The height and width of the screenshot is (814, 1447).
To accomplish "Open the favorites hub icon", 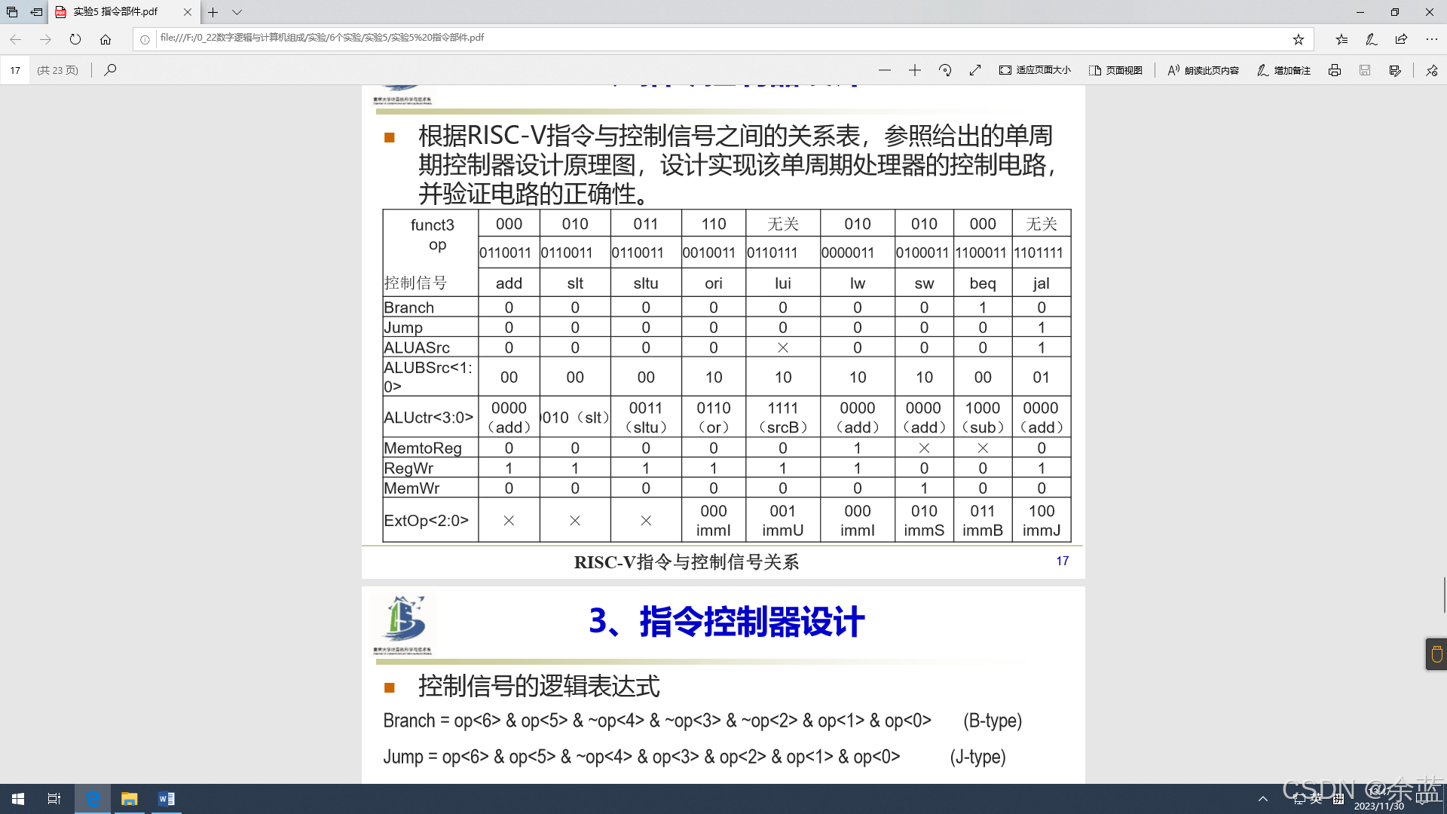I will pos(1341,39).
